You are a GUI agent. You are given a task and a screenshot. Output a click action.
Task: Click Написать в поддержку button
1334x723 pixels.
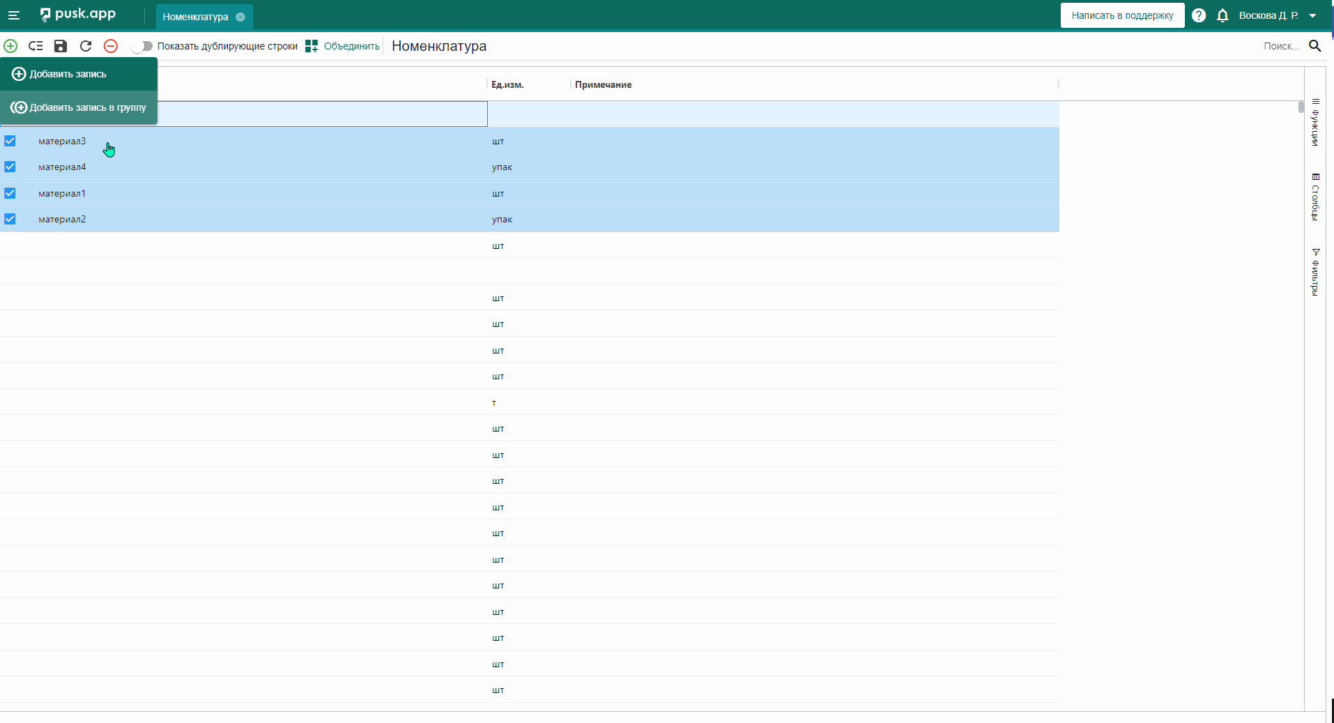pos(1122,15)
